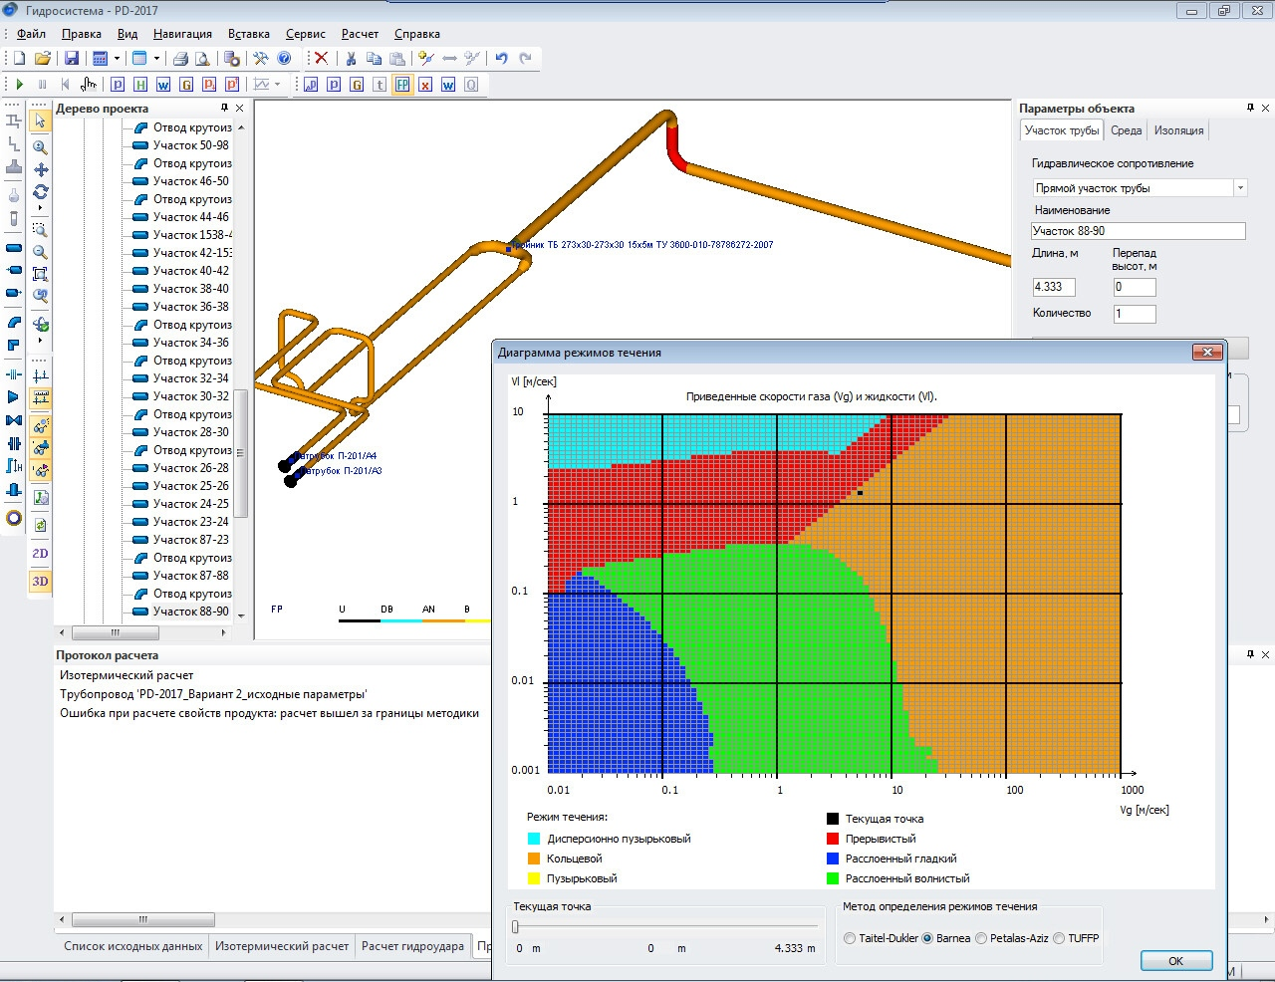Click the Save icon in toolbar
The width and height of the screenshot is (1275, 982).
click(72, 59)
